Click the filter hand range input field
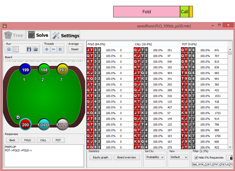The width and height of the screenshot is (235, 171). click(x=213, y=165)
